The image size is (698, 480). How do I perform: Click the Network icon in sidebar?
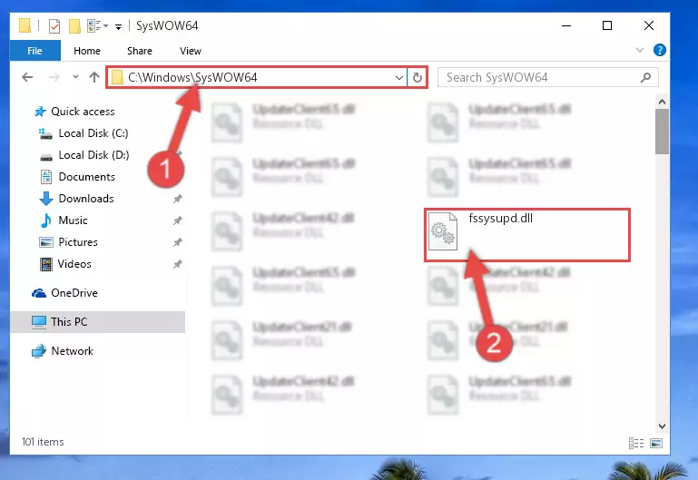point(39,351)
